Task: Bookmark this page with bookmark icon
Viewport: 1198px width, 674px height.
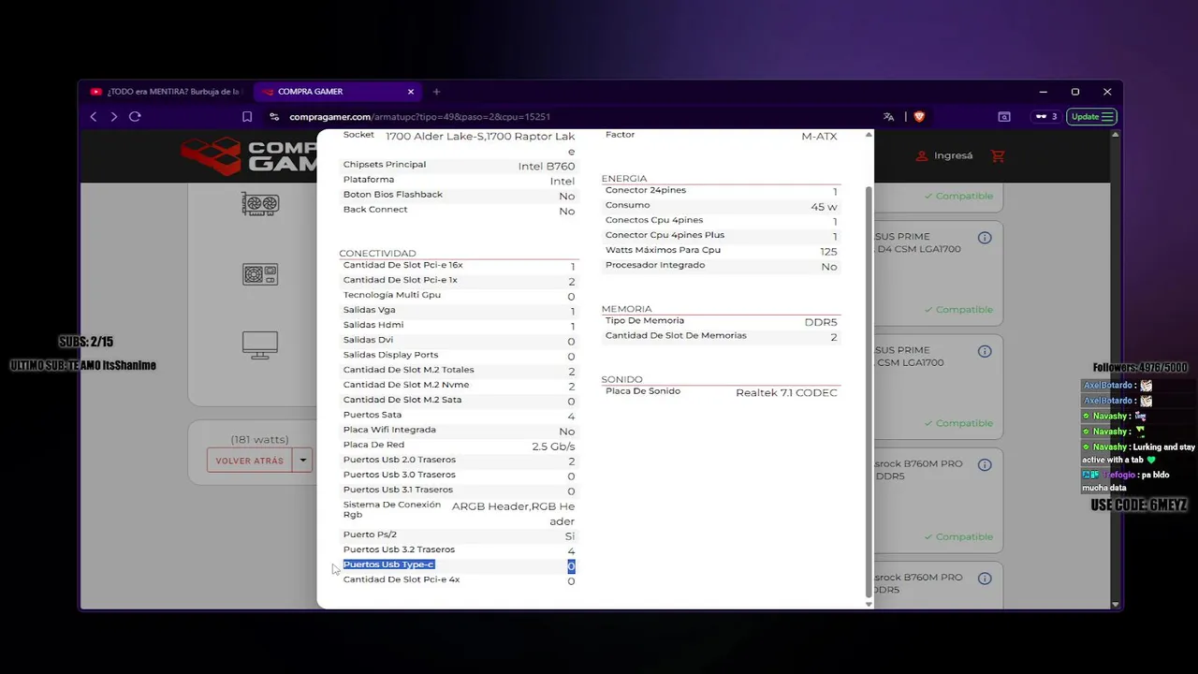Action: pyautogui.click(x=247, y=117)
